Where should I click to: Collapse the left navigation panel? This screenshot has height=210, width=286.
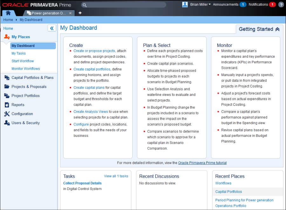coord(52,28)
